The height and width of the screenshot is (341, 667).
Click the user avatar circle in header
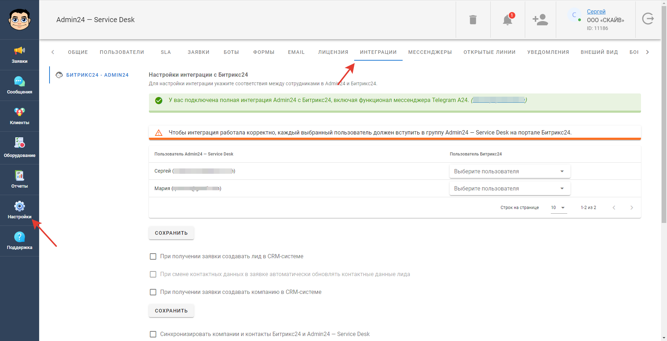[x=574, y=15]
